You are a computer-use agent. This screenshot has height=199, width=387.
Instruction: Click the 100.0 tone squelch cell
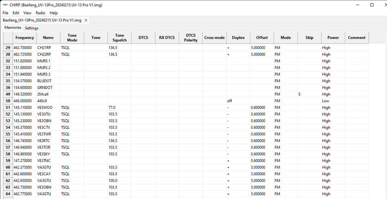(x=120, y=181)
